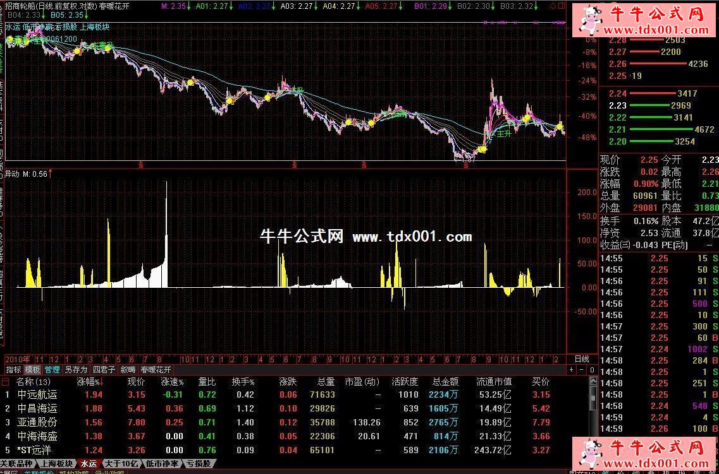Image resolution: width=719 pixels, height=474 pixels.
Task: Click the scroll up arrow of stock list
Action: [x=593, y=381]
